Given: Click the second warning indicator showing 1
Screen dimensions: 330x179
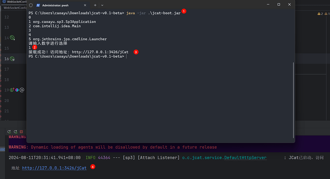Looking at the screenshot, I should tap(327, 14).
